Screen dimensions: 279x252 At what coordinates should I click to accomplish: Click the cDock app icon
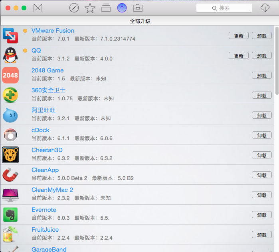coord(10,135)
